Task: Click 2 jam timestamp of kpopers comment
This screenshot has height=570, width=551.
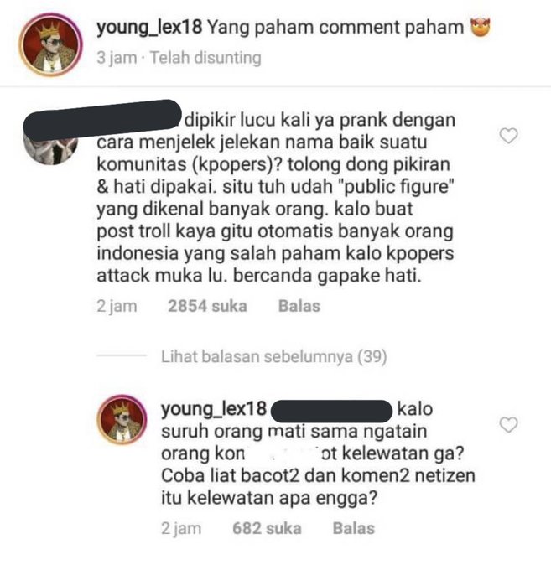Action: pyautogui.click(x=117, y=306)
